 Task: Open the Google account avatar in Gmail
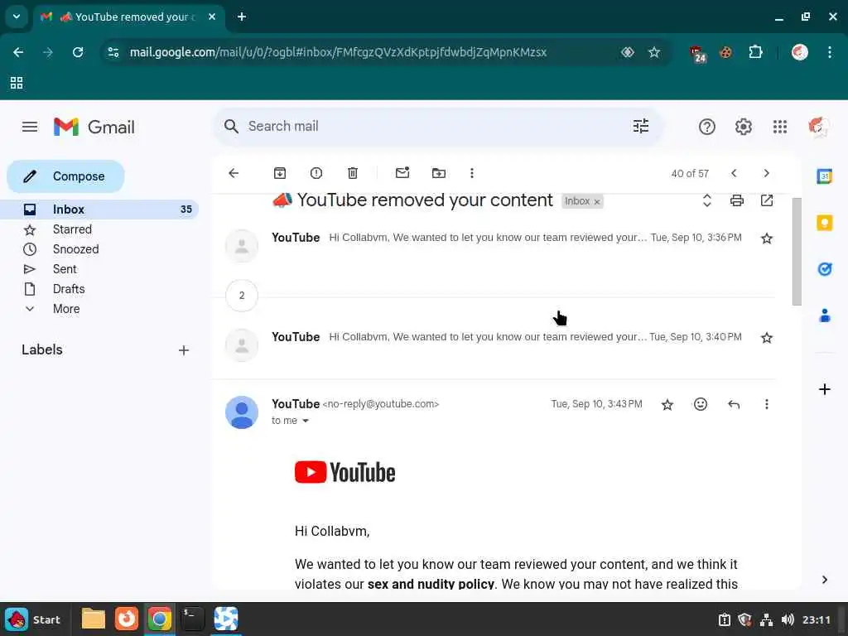click(x=819, y=127)
